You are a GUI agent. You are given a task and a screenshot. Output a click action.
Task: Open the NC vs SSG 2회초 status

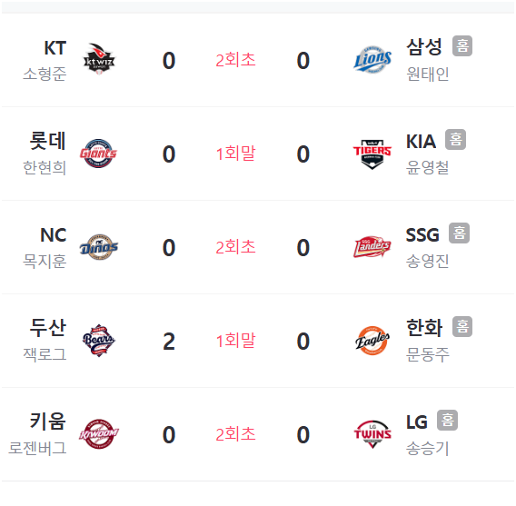click(235, 247)
